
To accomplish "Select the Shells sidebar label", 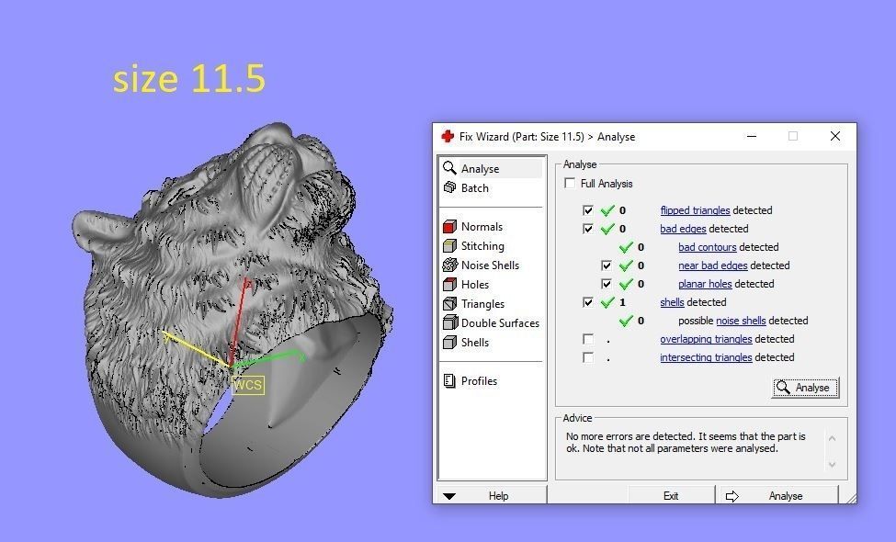I will coord(475,342).
